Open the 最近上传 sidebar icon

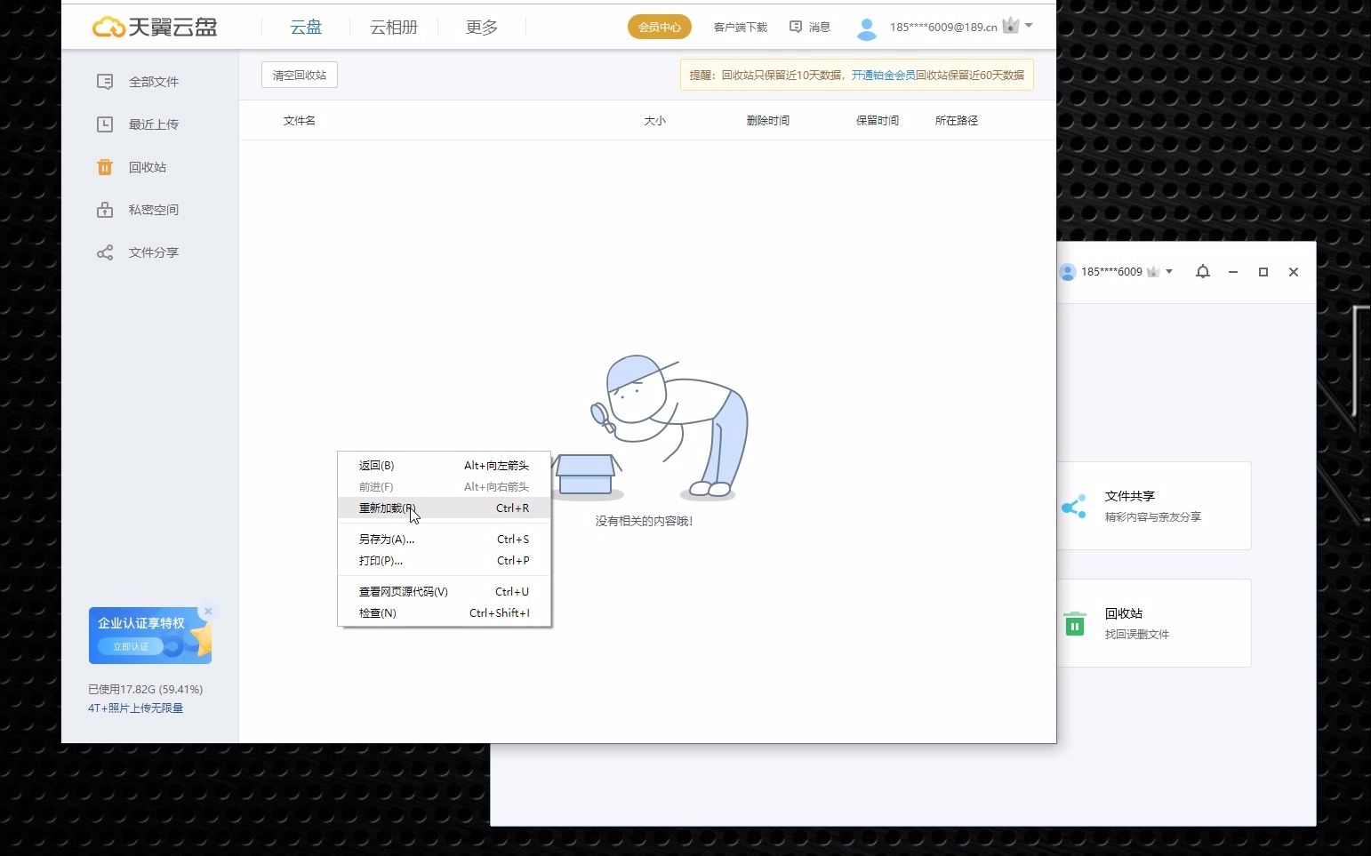pyautogui.click(x=105, y=124)
